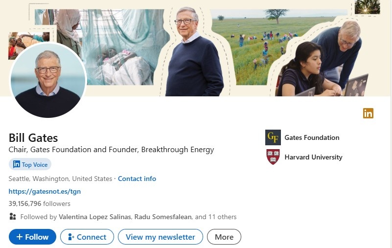The width and height of the screenshot is (392, 248).
Task: Expand the More options menu
Action: (224, 237)
